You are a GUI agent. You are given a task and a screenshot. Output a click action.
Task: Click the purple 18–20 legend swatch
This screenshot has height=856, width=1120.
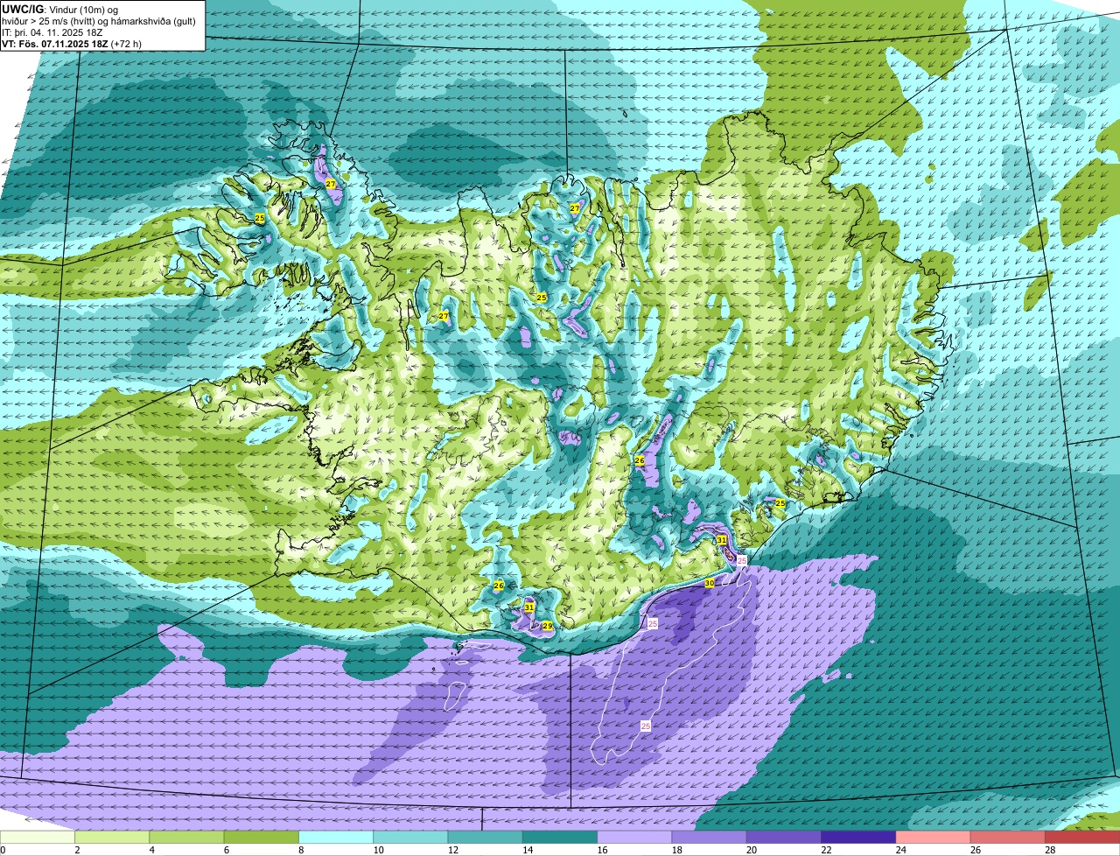click(710, 838)
